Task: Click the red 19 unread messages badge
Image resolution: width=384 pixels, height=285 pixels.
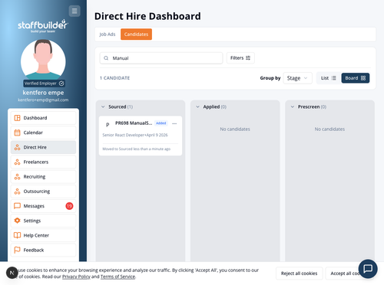Action: point(69,206)
